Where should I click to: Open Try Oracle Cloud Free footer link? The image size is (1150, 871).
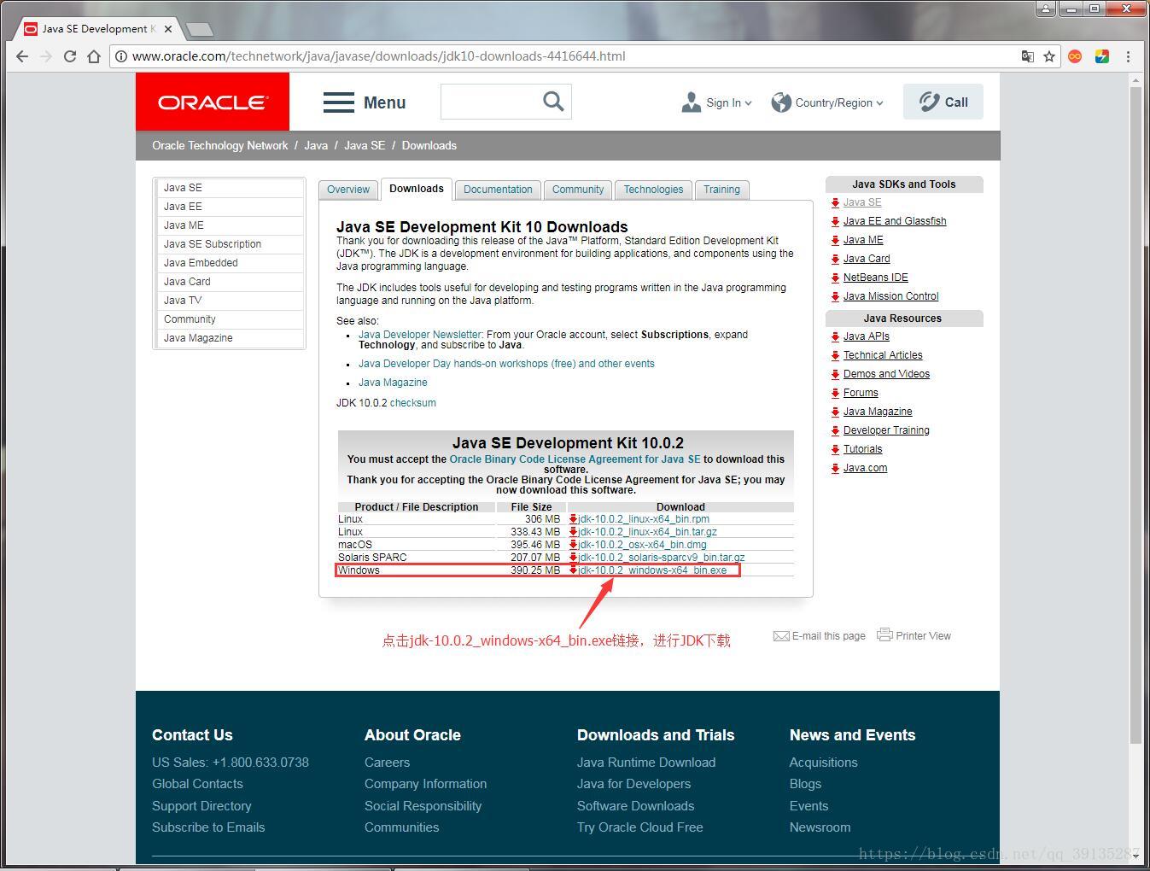pos(640,827)
